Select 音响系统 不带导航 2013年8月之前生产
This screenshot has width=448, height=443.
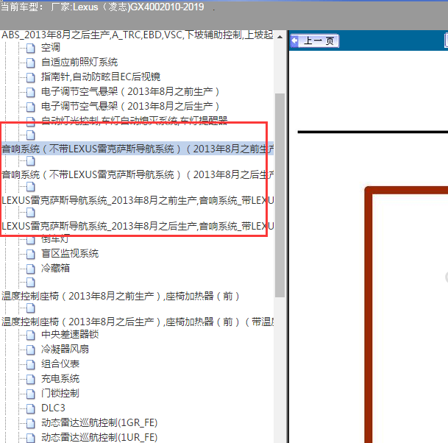[x=138, y=149]
